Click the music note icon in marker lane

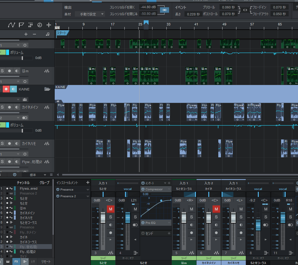tap(47, 34)
